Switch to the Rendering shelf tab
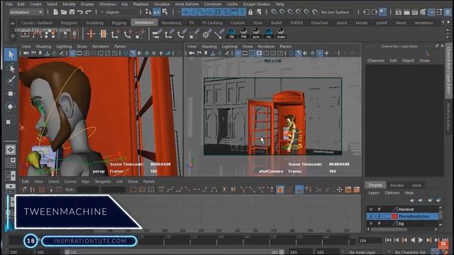454x255 pixels. (x=171, y=23)
